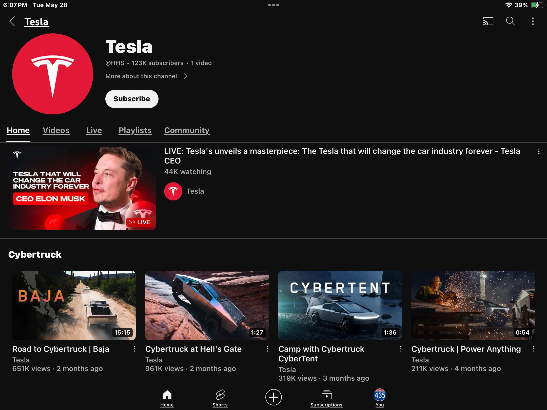Open top-right channel options menu
Image resolution: width=547 pixels, height=410 pixels.
[533, 21]
